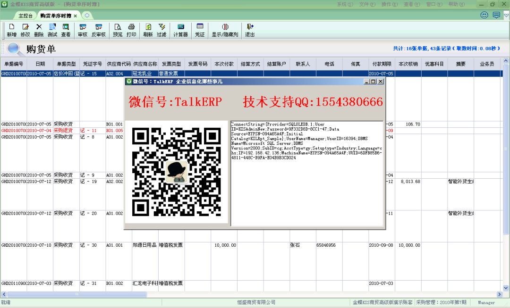The height and width of the screenshot is (308, 510).
Task: Open 预览 (Print preview) from toolbar
Action: (x=118, y=31)
